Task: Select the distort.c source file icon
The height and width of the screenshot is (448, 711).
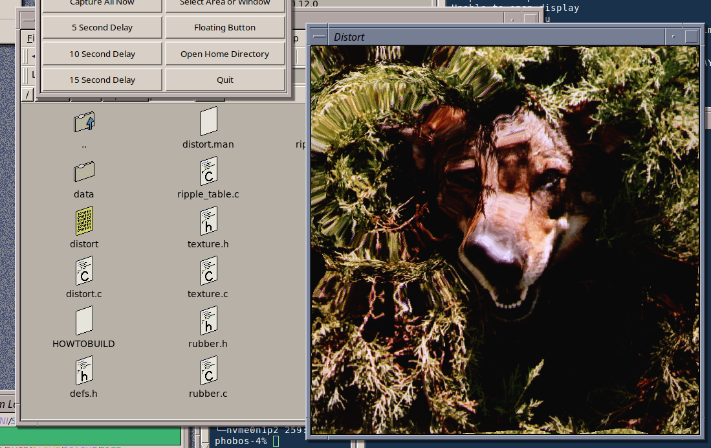Action: tap(84, 271)
